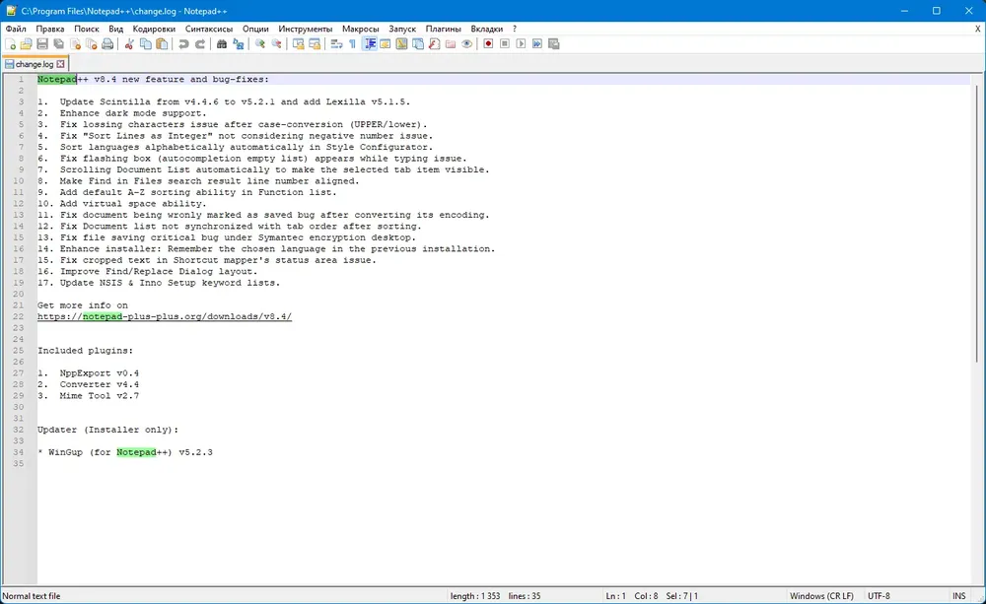Click the Close document toolbar icon
The image size is (986, 604).
(75, 44)
